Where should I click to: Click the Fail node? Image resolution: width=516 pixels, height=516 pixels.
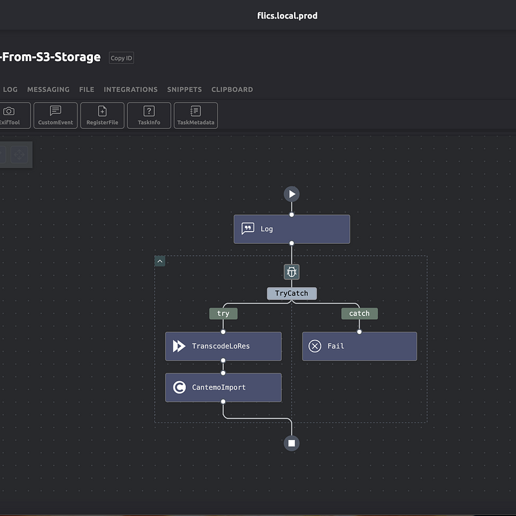click(359, 346)
